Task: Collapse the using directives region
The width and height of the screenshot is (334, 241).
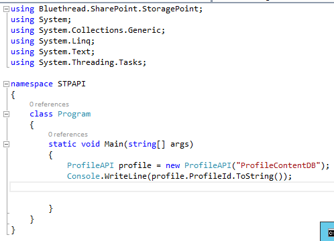Action: pyautogui.click(x=6, y=9)
